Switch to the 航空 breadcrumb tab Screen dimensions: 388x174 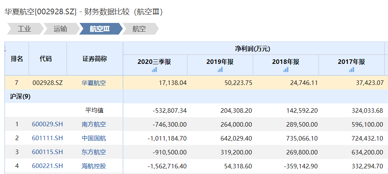click(x=139, y=29)
